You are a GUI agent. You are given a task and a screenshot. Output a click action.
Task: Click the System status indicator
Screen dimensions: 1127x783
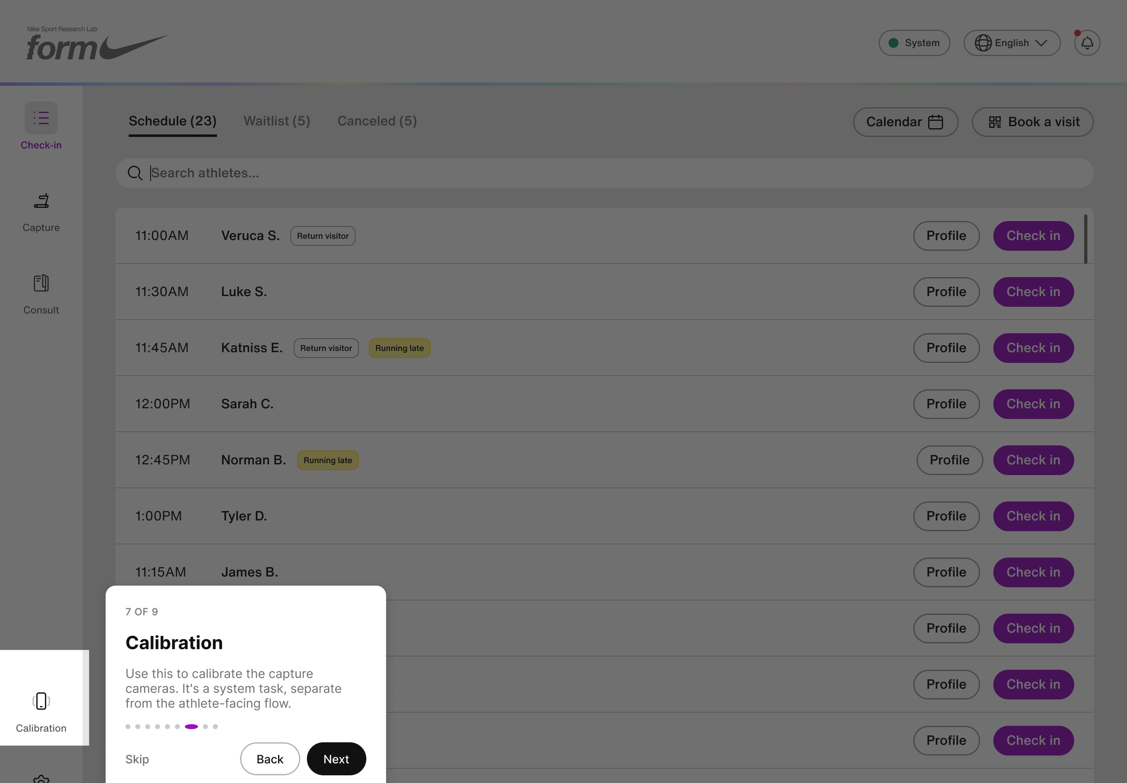[914, 43]
